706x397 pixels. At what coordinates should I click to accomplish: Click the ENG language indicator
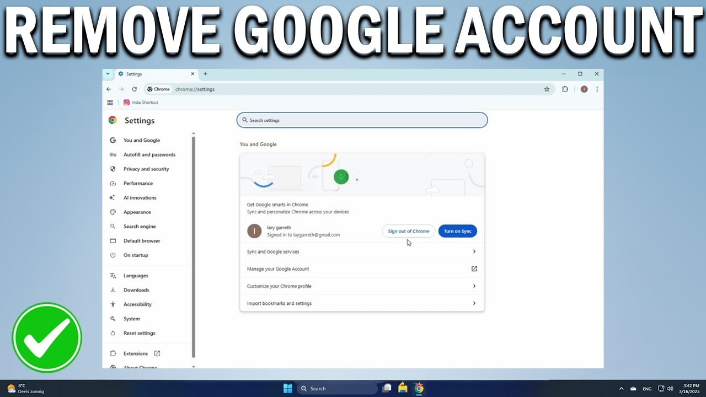(x=648, y=389)
